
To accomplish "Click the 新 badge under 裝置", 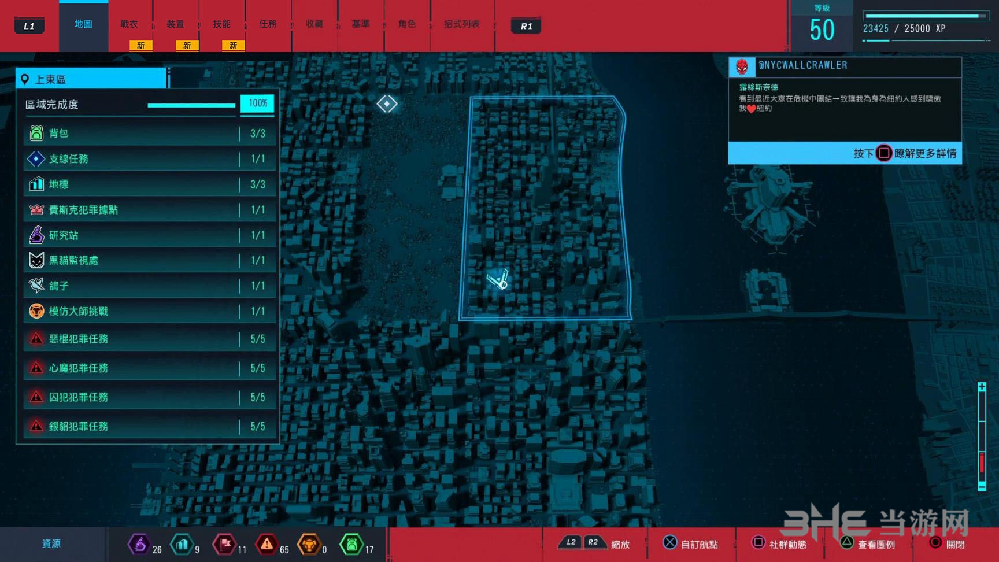I will coord(187,45).
